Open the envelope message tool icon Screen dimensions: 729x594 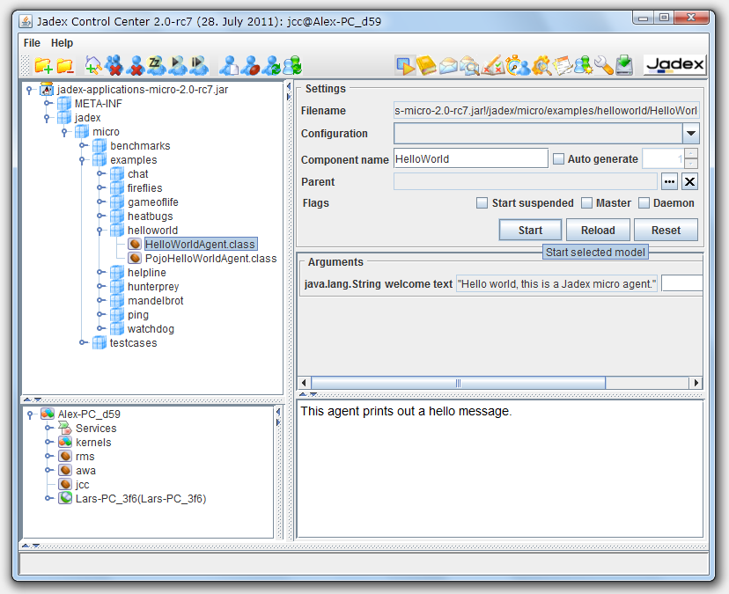(x=449, y=65)
